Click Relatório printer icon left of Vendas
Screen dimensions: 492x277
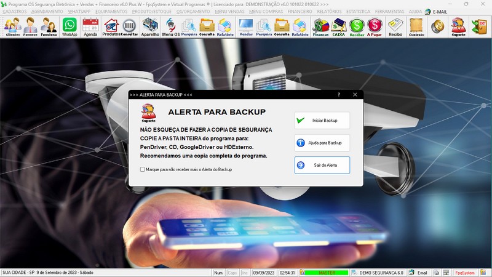(x=225, y=26)
